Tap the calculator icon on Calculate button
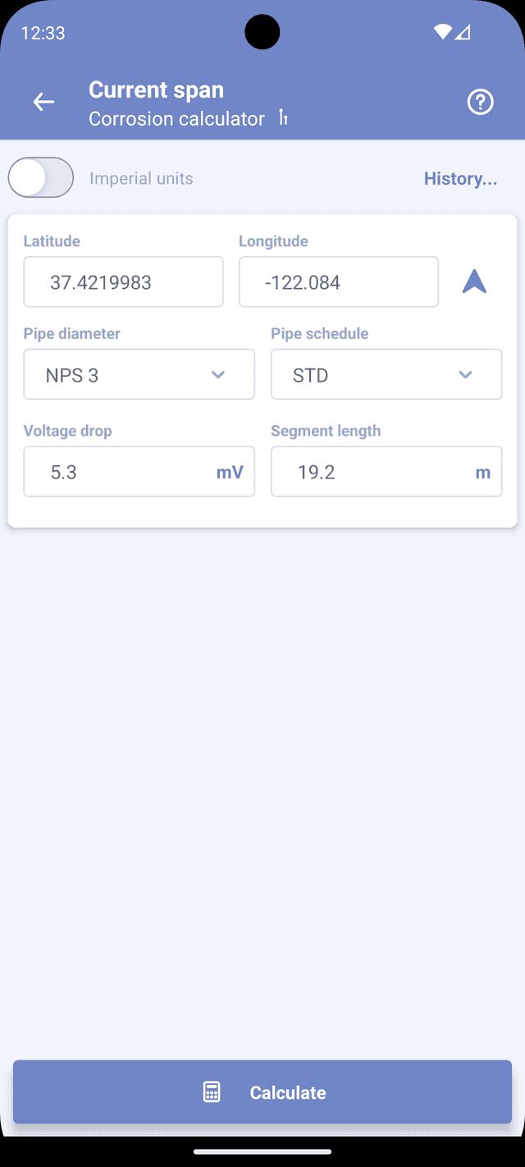 pos(212,1092)
